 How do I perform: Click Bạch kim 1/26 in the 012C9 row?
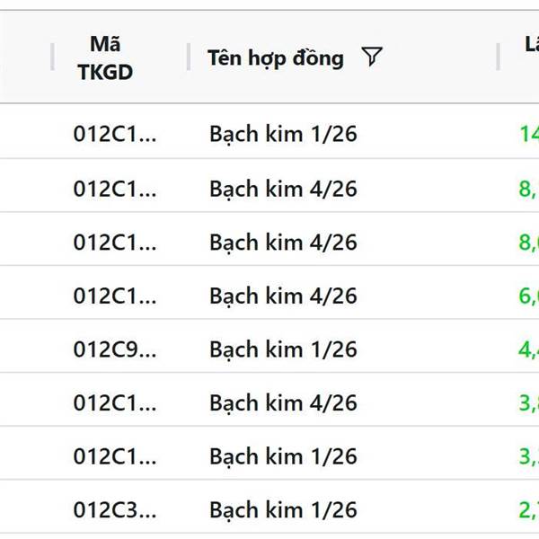(x=283, y=349)
